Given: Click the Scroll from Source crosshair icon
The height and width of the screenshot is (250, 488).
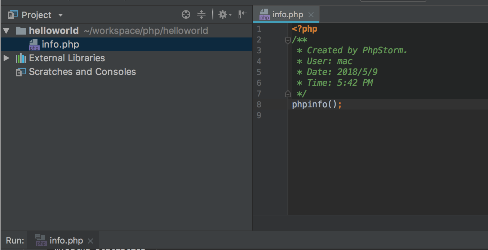Looking at the screenshot, I should pyautogui.click(x=186, y=15).
